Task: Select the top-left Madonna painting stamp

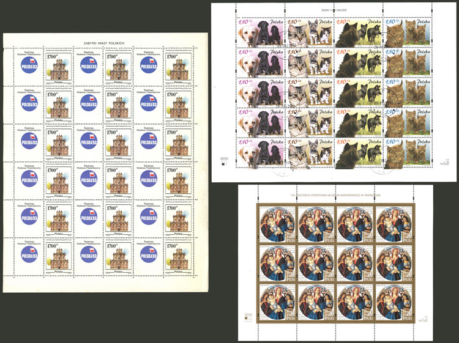Action: point(275,223)
